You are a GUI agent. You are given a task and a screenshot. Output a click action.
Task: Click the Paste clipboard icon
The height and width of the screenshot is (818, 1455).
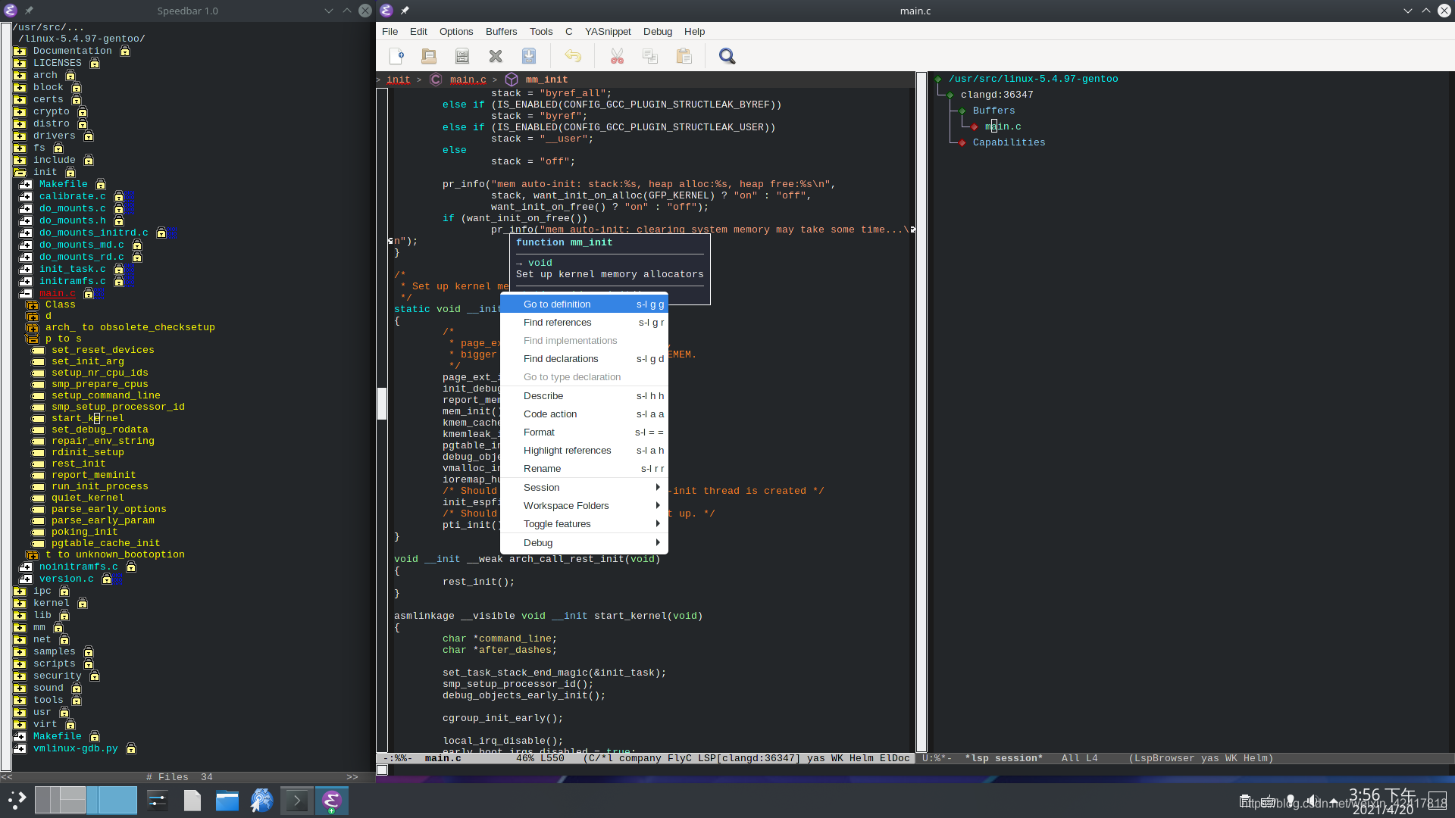[684, 56]
